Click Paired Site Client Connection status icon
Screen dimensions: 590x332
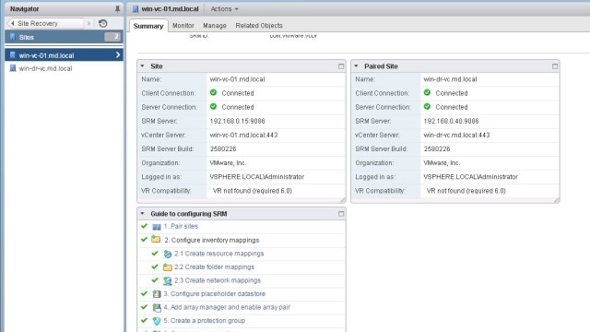coord(427,92)
